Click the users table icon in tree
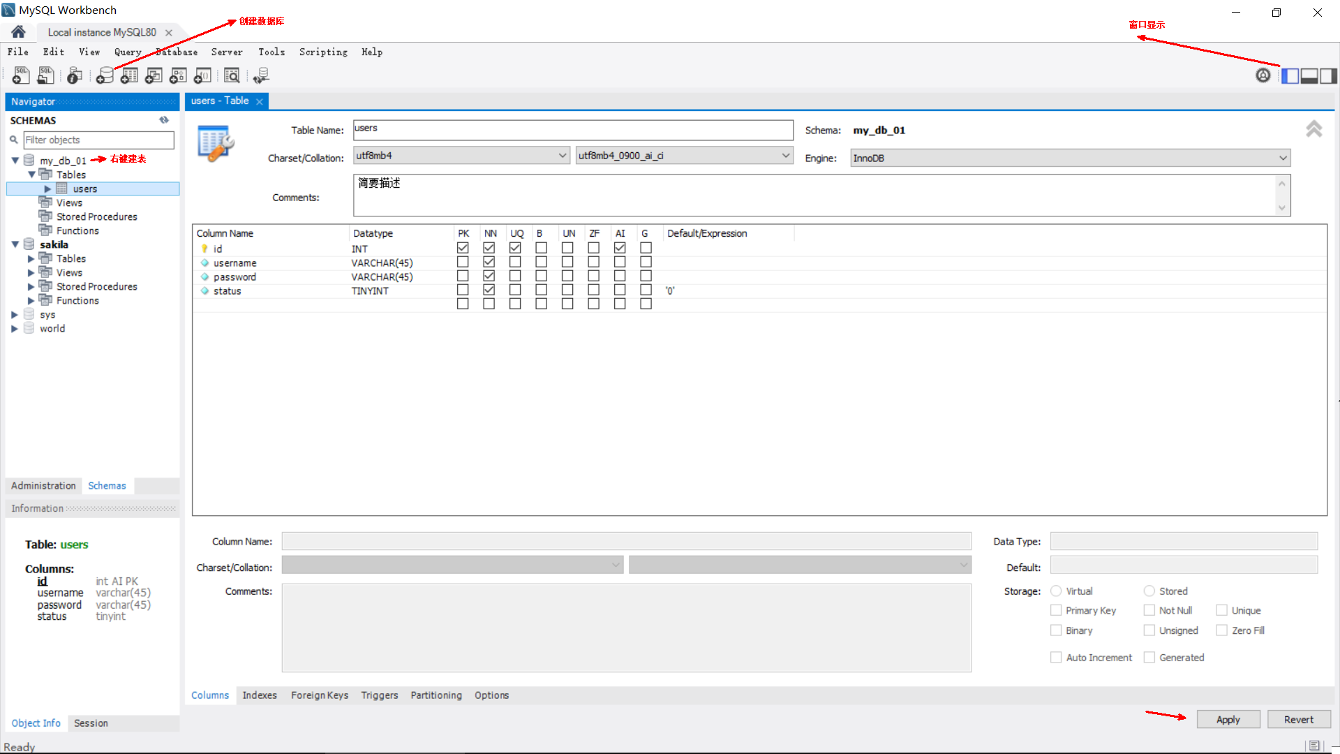Viewport: 1340px width, 754px height. click(x=62, y=188)
